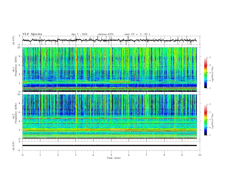
Task: Click the "5" tick on the time axis
Action: tap(111, 155)
